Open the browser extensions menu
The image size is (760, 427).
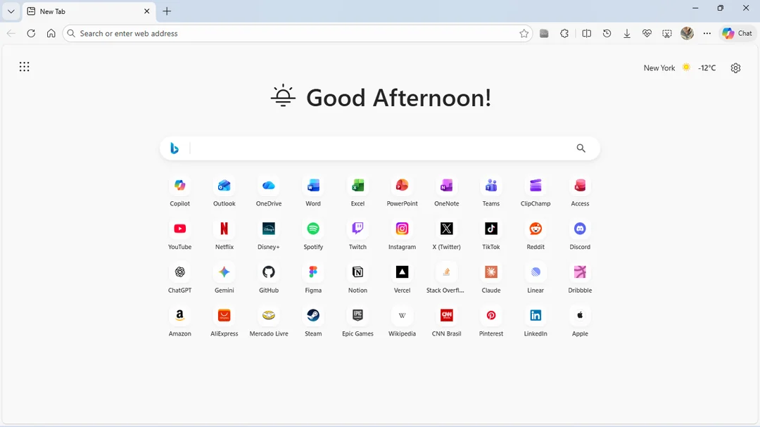point(564,34)
